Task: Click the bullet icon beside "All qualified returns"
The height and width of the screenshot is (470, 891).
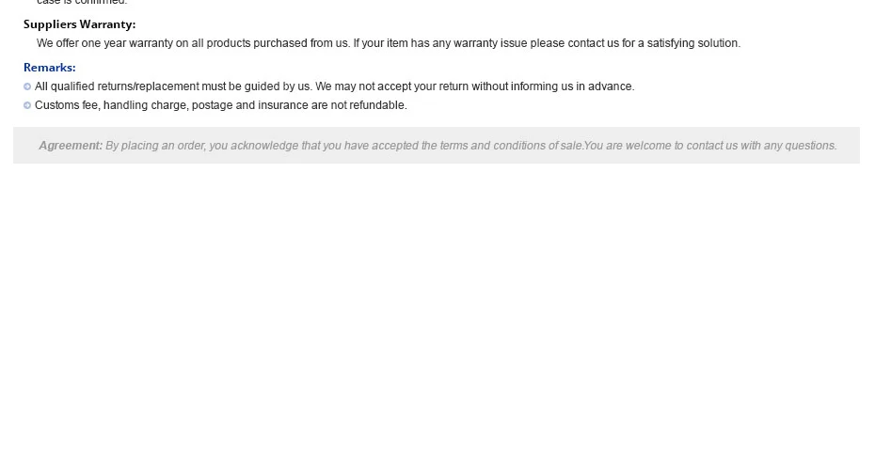Action: tap(27, 86)
